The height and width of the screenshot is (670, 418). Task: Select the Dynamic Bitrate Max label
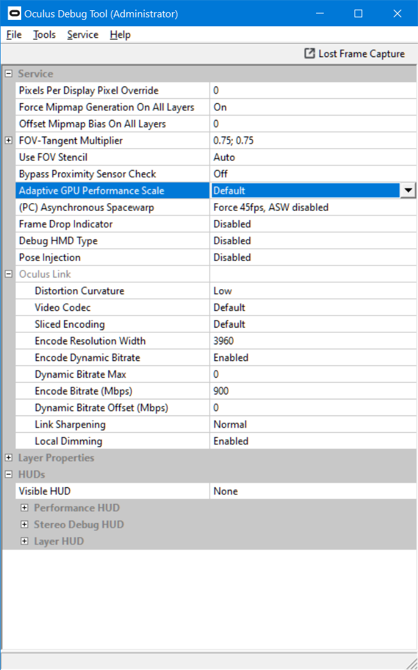[x=80, y=374]
